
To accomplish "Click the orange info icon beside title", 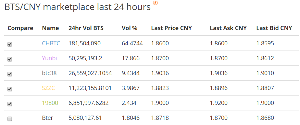I will 155,3.
